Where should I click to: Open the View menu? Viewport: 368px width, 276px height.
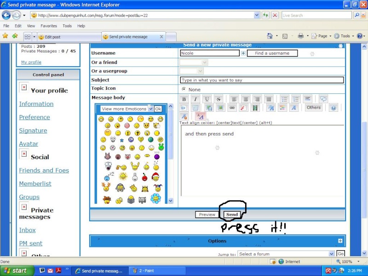(31, 26)
